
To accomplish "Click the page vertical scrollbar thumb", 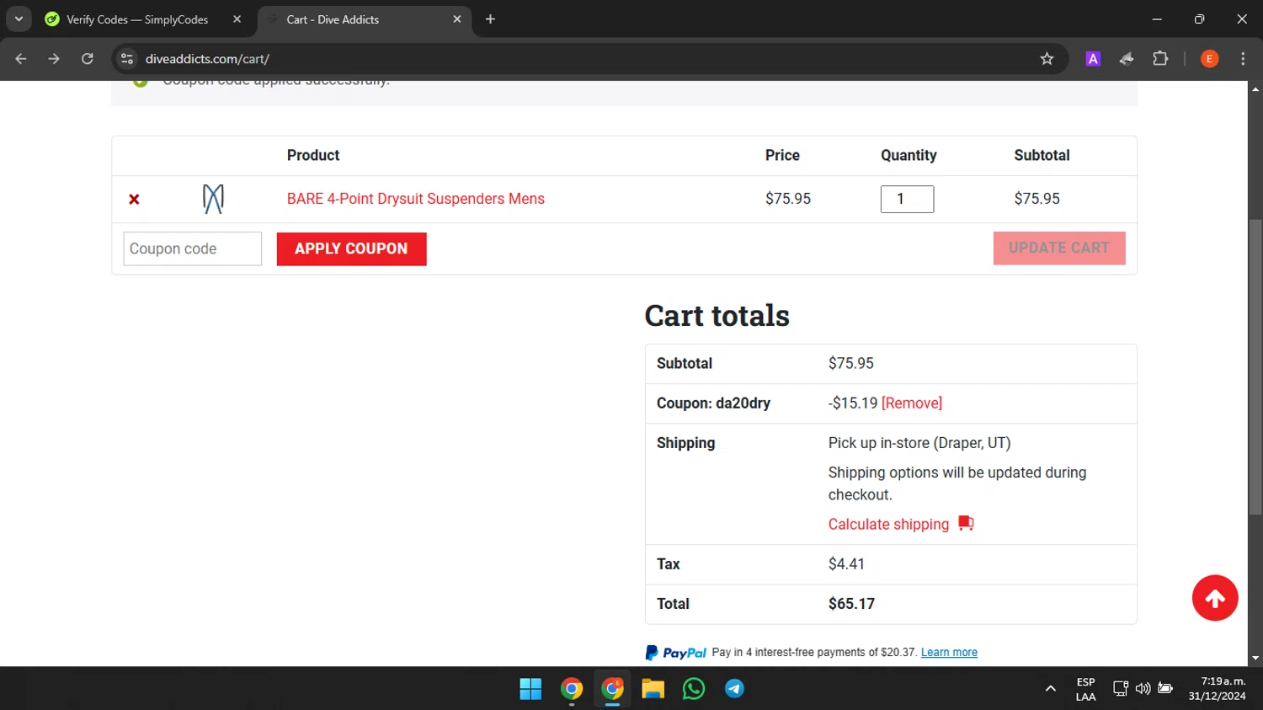I will 1255,366.
